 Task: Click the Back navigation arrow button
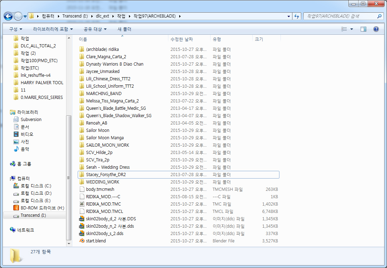click(x=8, y=16)
